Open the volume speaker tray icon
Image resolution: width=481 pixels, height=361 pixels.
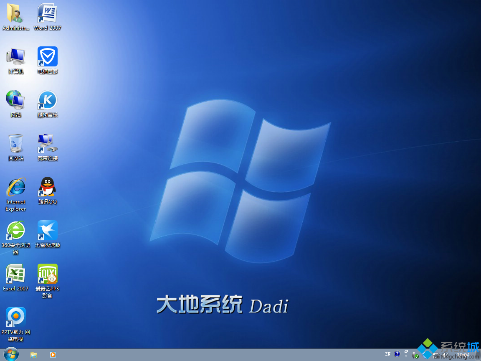point(446,355)
